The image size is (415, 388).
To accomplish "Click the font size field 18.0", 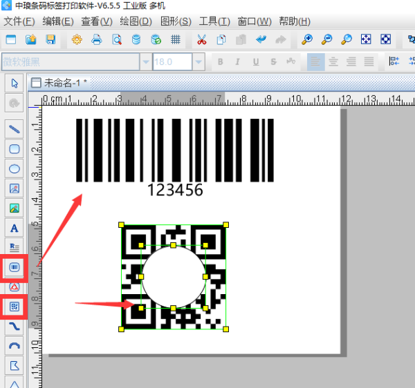I will (172, 62).
